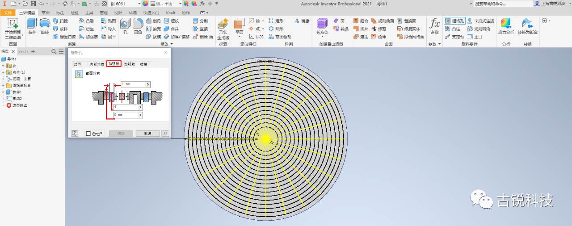
Task: Expand the 块 node in browser tree
Action: [x=3, y=66]
